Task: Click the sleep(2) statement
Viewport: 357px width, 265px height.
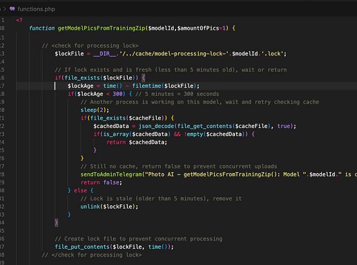Action: coord(95,110)
